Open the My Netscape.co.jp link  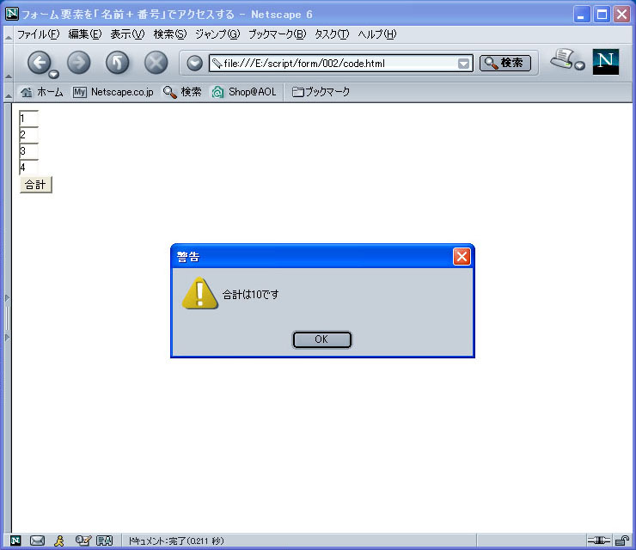(x=113, y=92)
